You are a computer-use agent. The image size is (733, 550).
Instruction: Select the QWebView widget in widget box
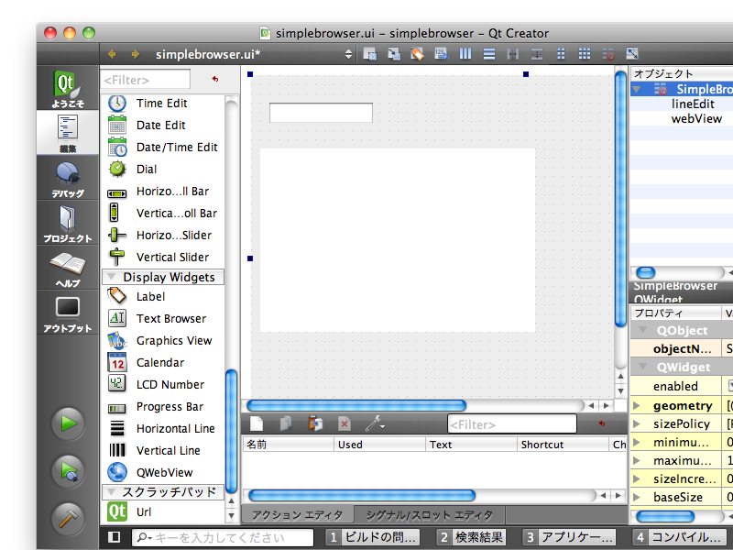point(164,473)
